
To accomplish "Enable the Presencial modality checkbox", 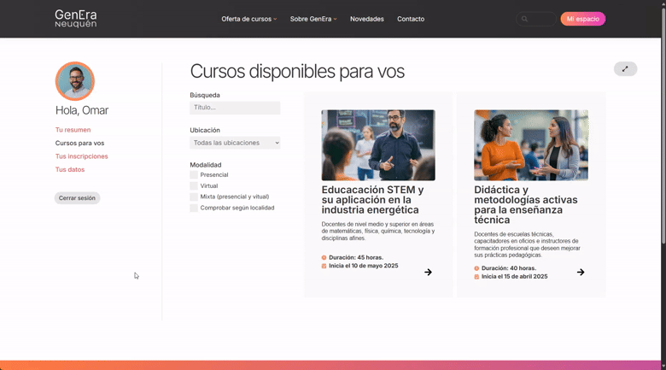I will point(194,175).
